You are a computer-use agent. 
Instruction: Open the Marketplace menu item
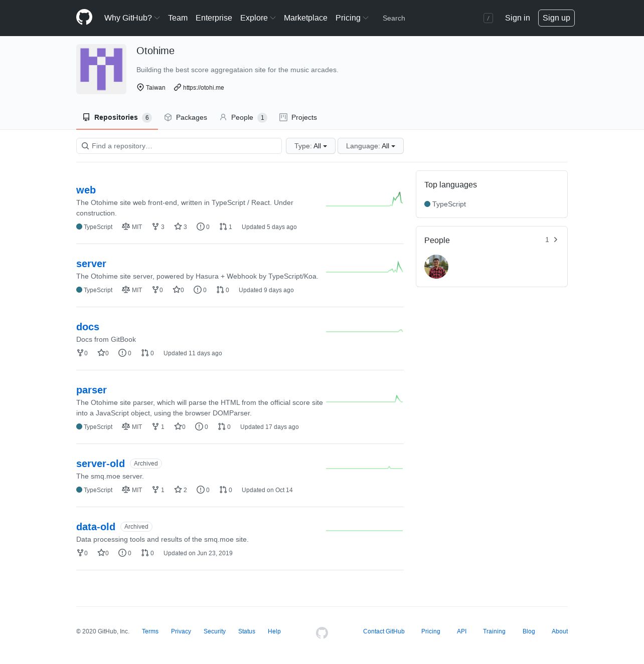click(305, 18)
